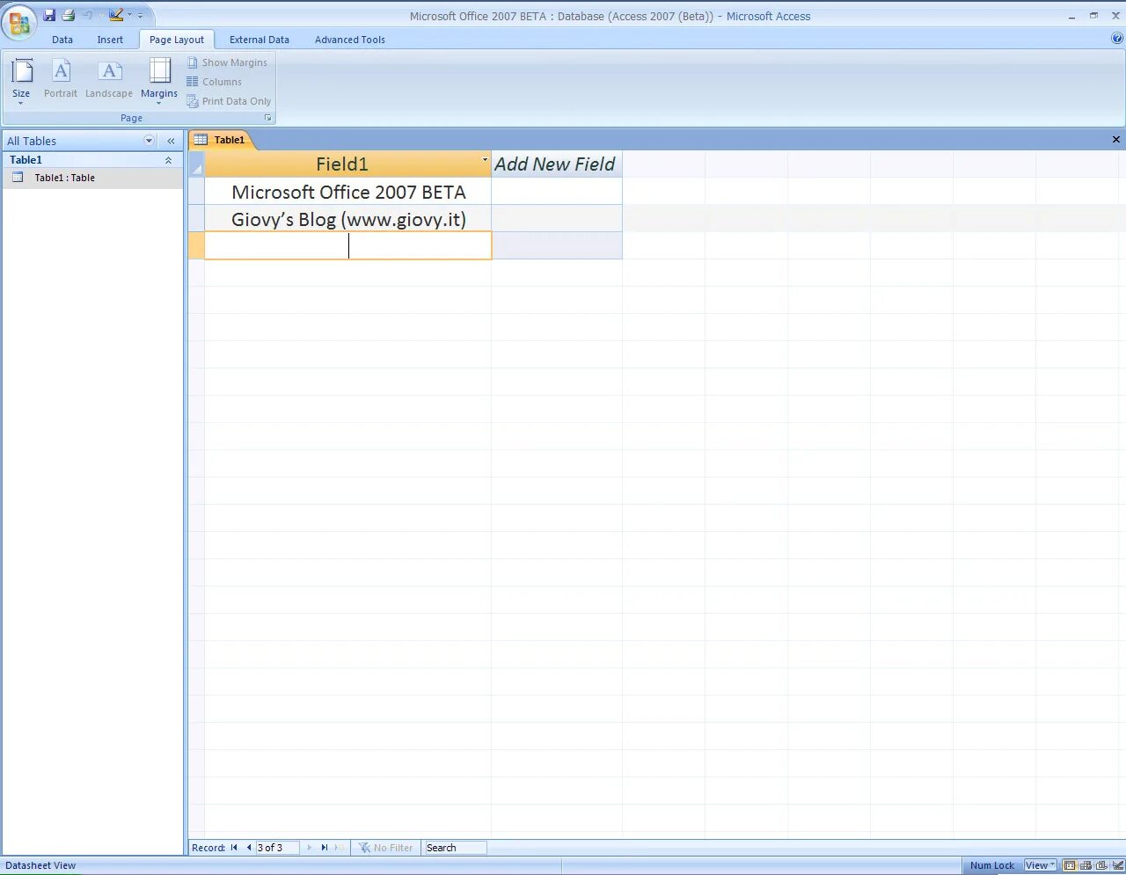Open the Field1 header dropdown arrow
The image size is (1126, 875).
485,160
